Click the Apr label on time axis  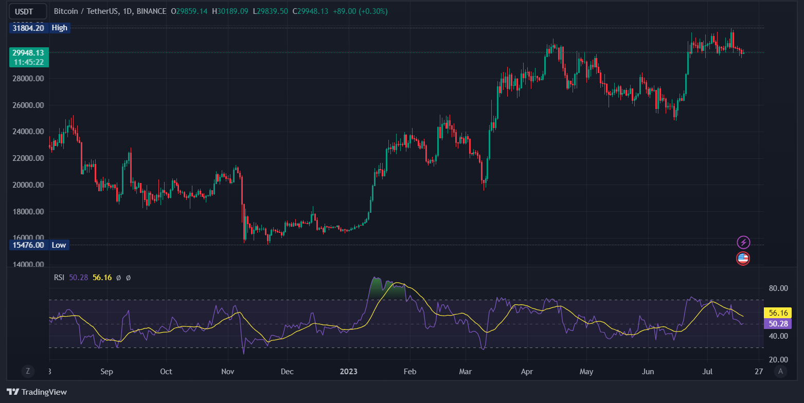point(527,371)
